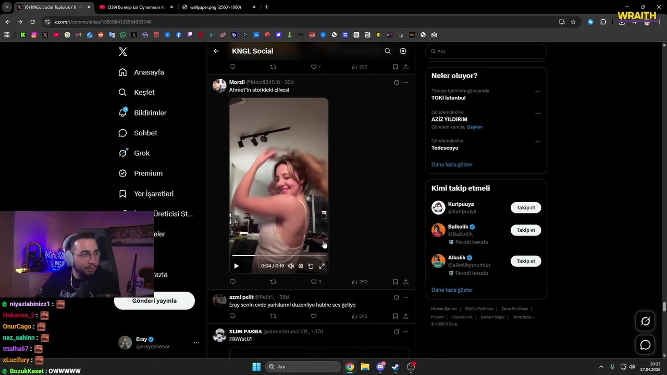Reload the page in Chrome
Viewport: 667px width, 375px height.
[32, 22]
